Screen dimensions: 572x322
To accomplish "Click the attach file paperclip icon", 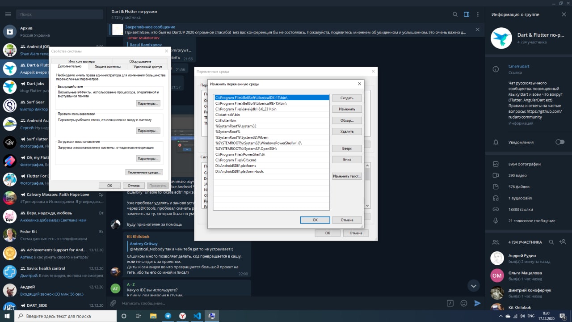I will click(114, 303).
